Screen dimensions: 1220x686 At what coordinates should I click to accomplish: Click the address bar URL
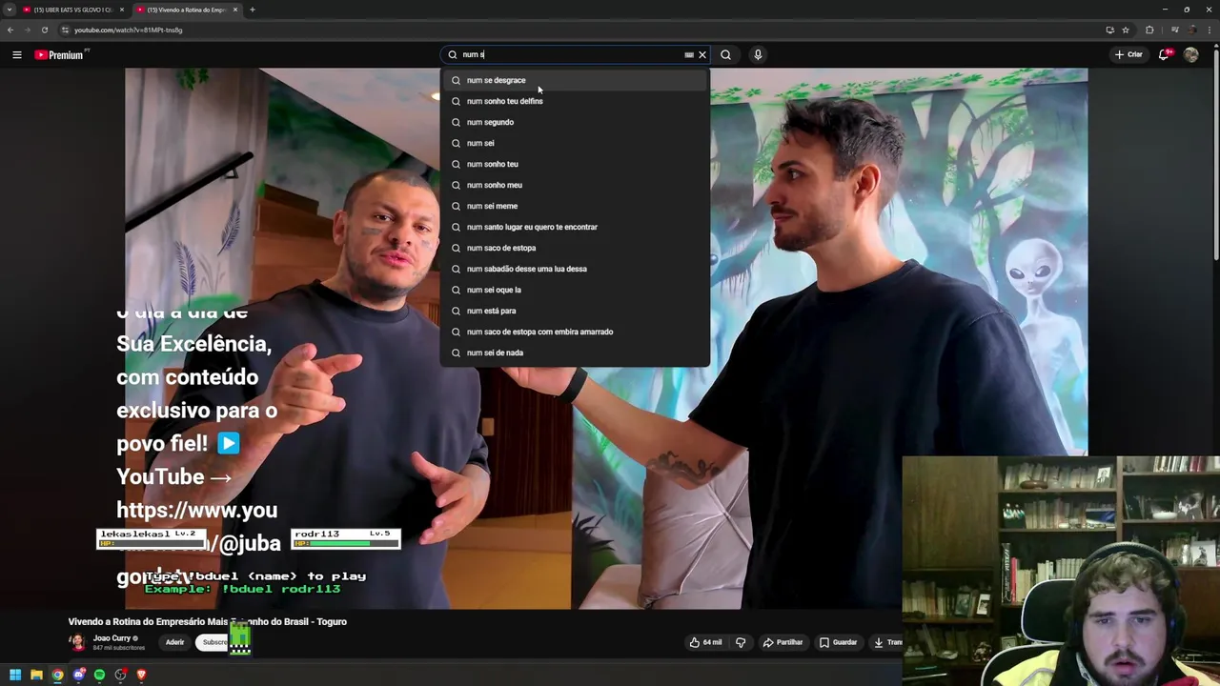tap(128, 30)
